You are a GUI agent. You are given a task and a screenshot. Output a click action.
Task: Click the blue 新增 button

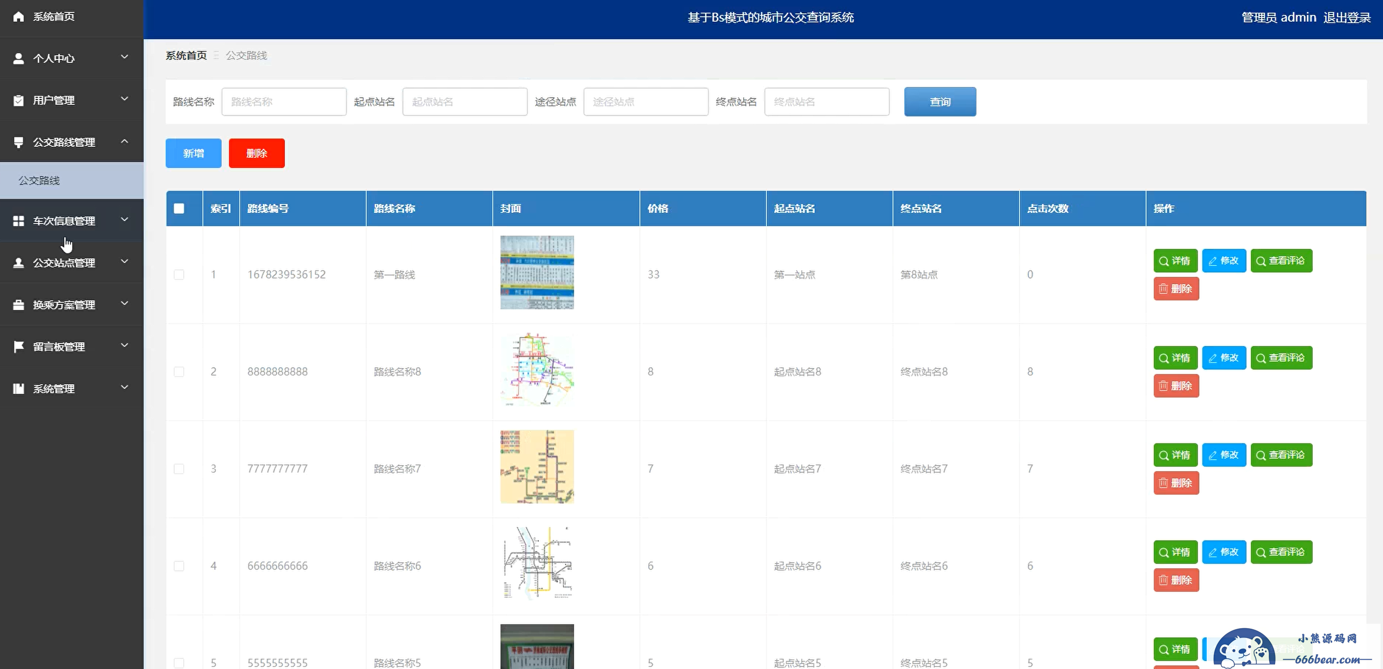click(x=193, y=153)
